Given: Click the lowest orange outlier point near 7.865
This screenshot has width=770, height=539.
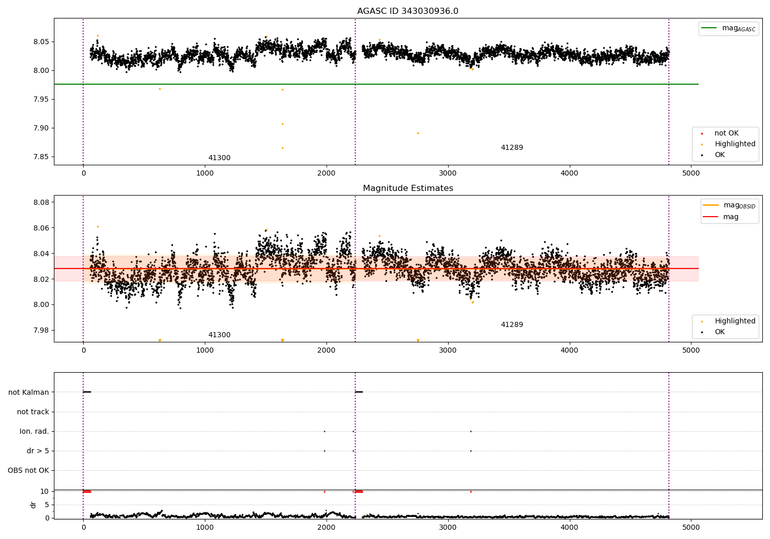Looking at the screenshot, I should (x=282, y=148).
